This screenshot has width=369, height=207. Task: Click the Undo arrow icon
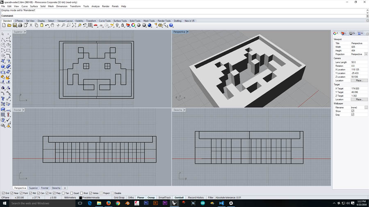click(x=47, y=25)
